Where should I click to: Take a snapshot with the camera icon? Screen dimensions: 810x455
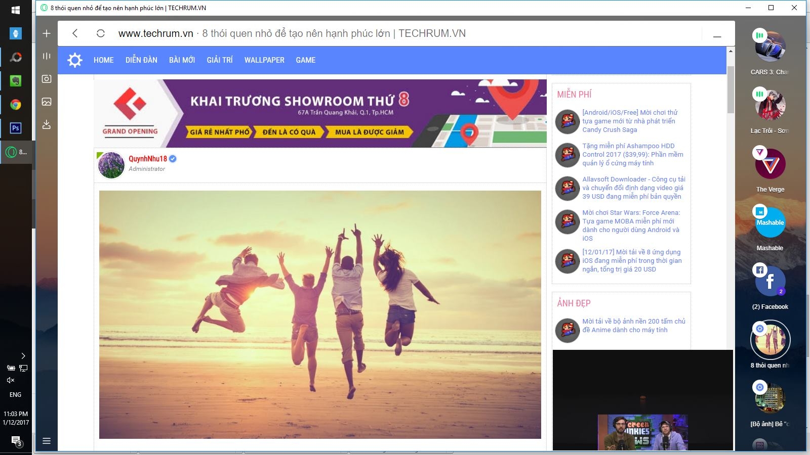tap(47, 79)
